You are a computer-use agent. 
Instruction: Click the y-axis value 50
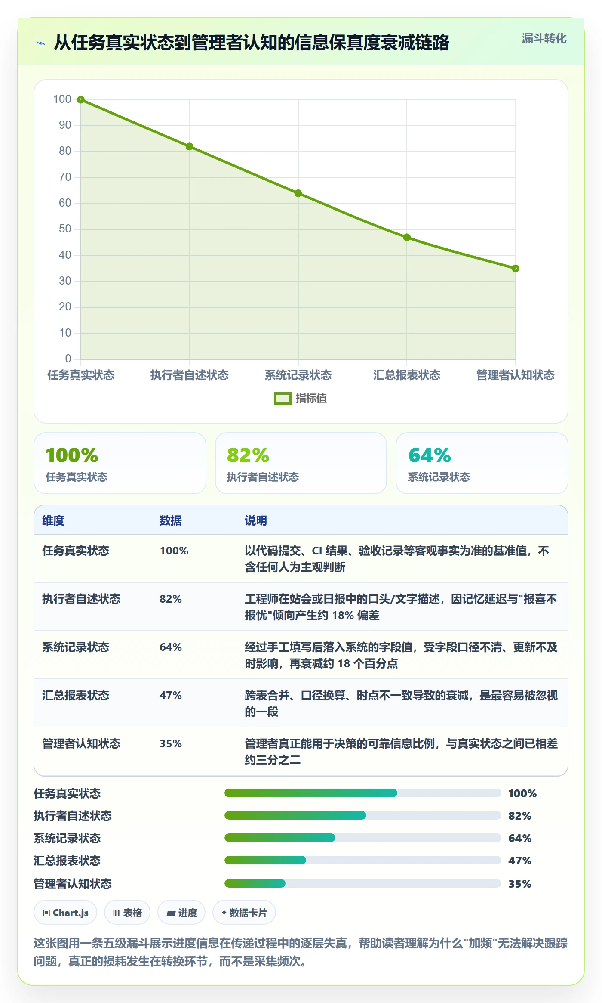tap(65, 229)
